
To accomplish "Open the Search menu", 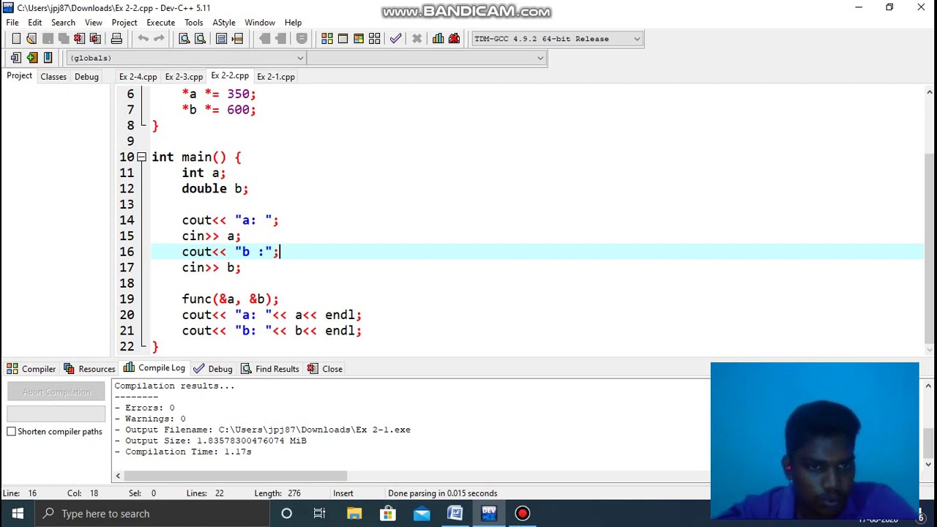I will tap(63, 23).
